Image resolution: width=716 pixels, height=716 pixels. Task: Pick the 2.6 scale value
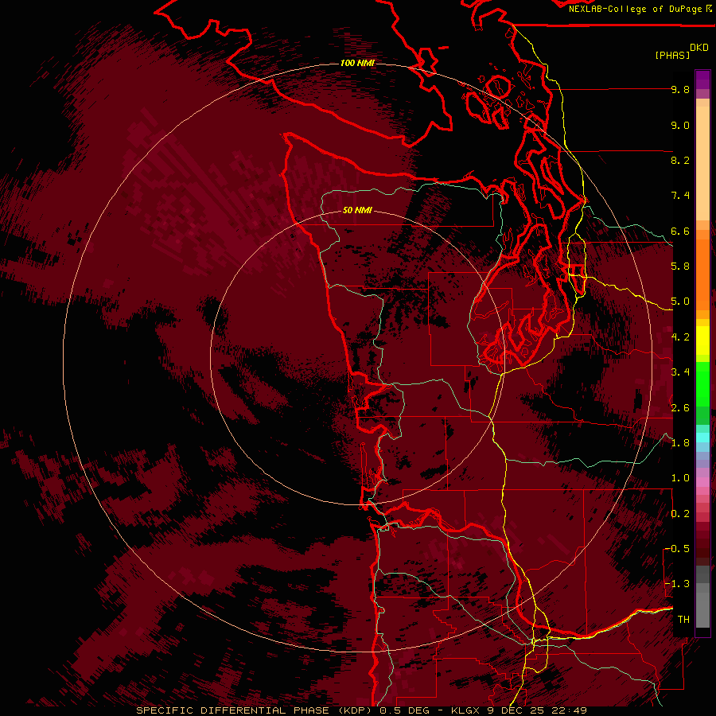pos(680,408)
